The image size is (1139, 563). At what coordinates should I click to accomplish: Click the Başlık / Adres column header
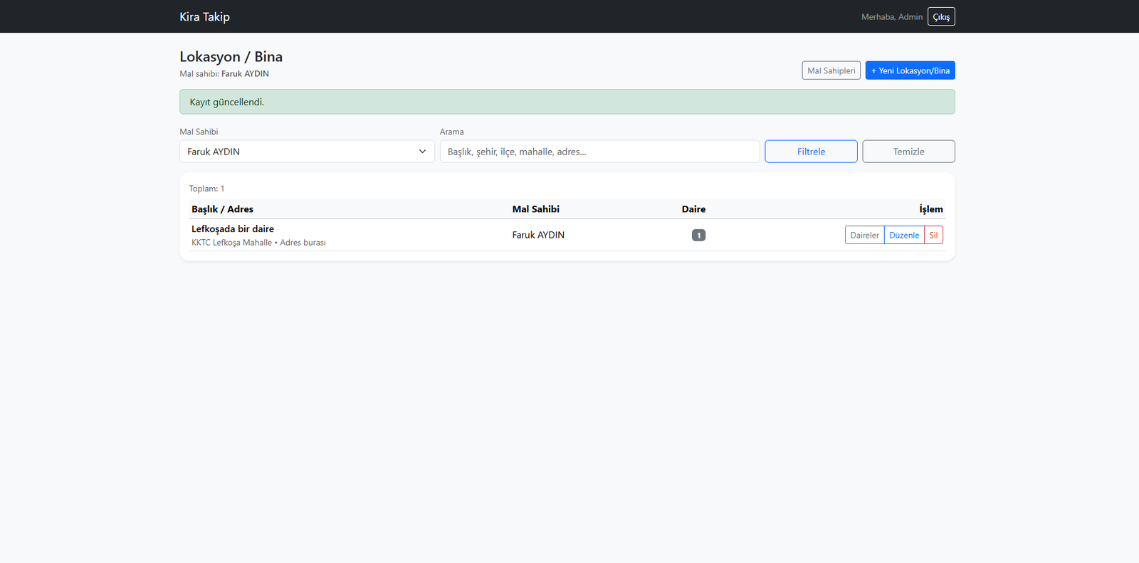point(222,209)
